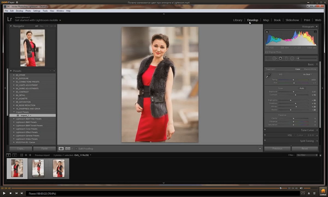Open the WB As Shot dropdown

tap(307, 74)
